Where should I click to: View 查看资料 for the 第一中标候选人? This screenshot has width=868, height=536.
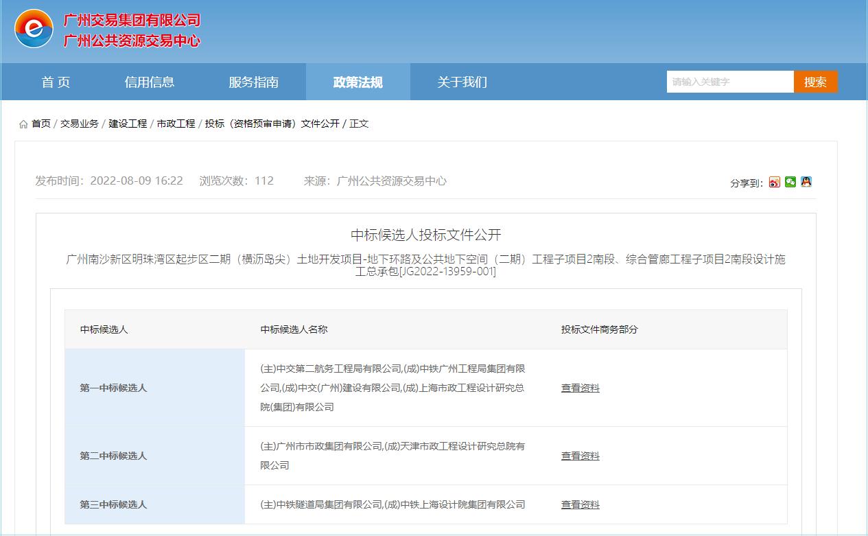point(580,388)
